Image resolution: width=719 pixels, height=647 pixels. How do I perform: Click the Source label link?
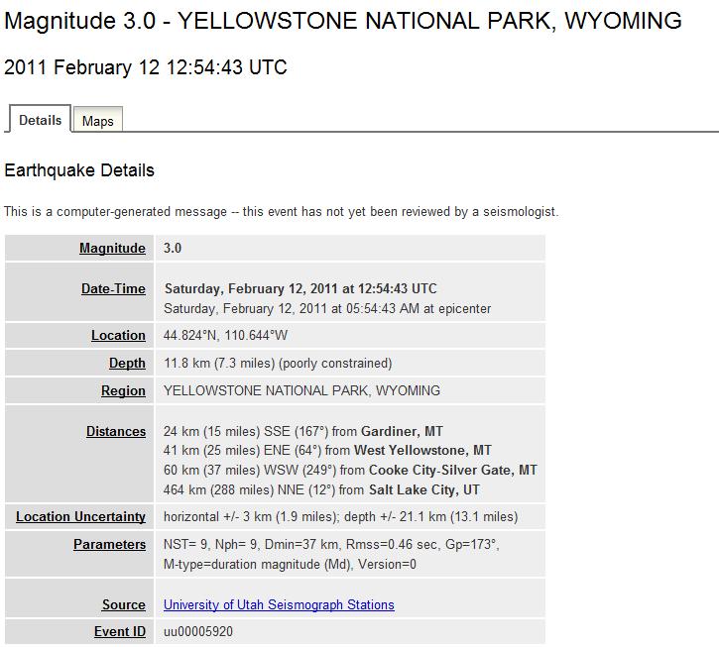click(123, 605)
